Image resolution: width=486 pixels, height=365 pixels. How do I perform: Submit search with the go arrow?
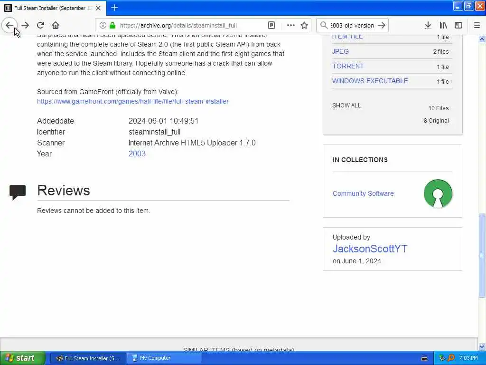382,25
